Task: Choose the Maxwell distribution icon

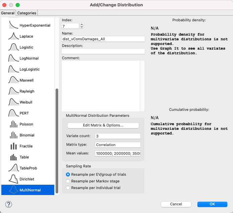Action: (14, 80)
